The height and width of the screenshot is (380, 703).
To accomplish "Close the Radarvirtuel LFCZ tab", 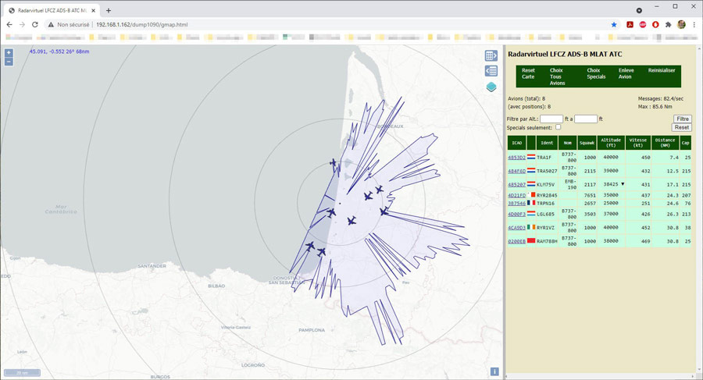I will tap(93, 10).
